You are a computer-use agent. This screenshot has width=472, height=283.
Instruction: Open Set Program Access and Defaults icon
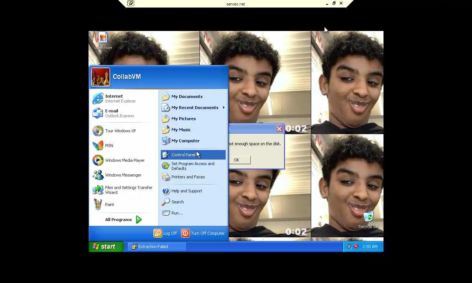pyautogui.click(x=166, y=166)
